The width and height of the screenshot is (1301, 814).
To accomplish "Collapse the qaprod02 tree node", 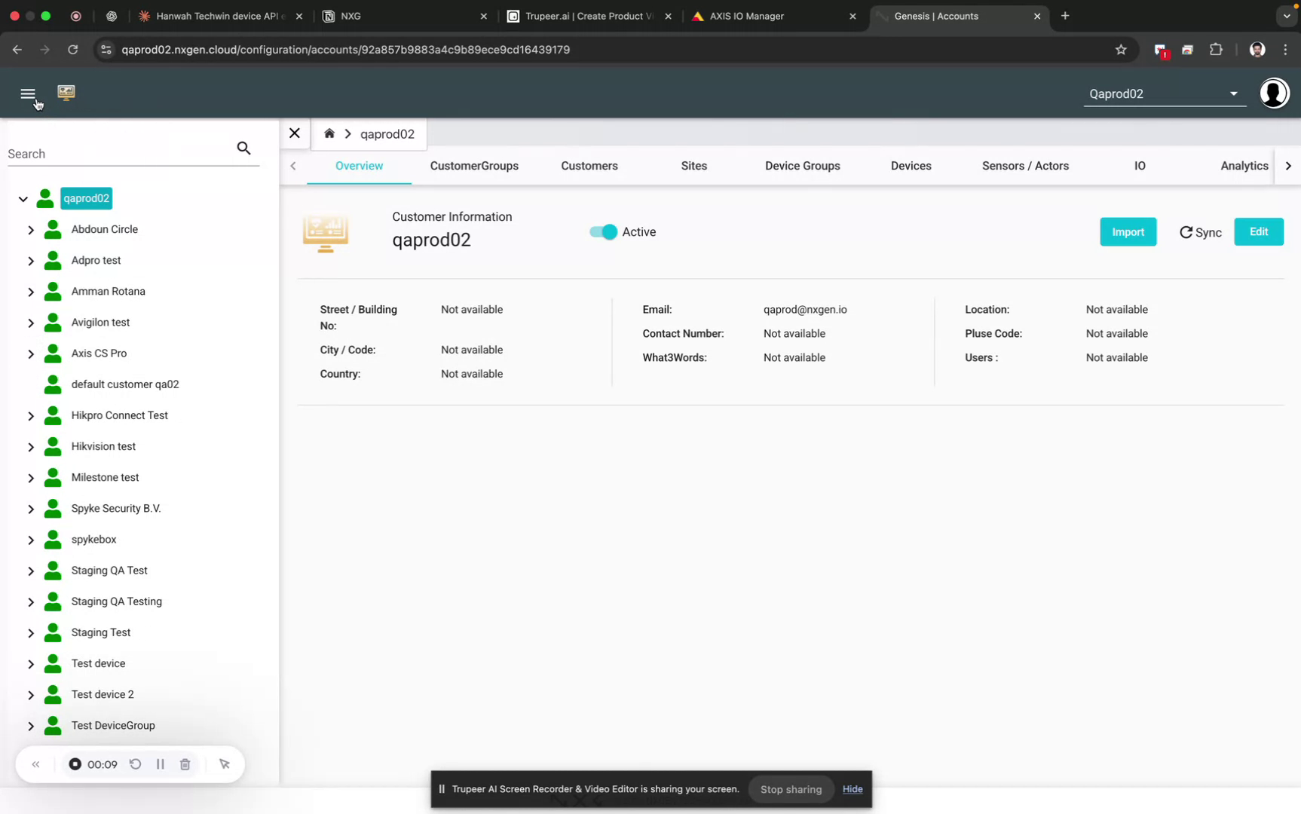I will (23, 198).
